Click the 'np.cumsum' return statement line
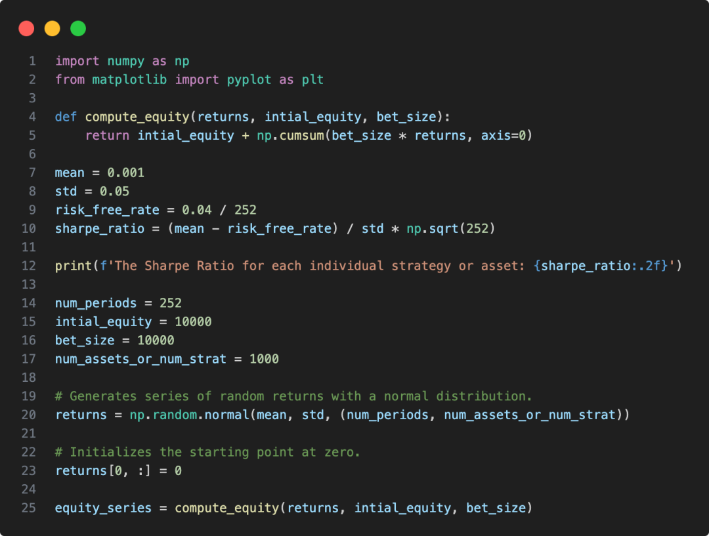This screenshot has height=536, width=709. 309,136
